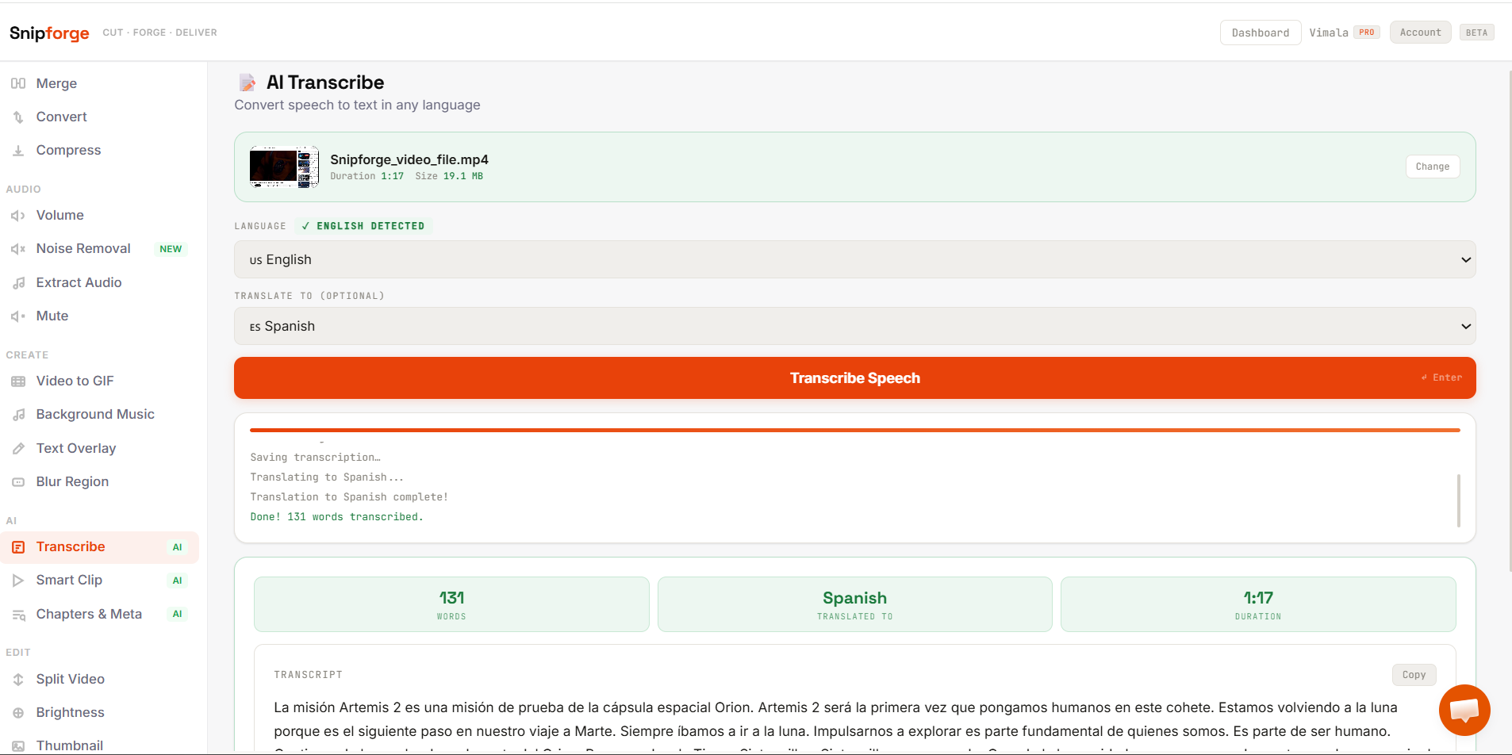The image size is (1512, 755).
Task: Click the Video to GIF icon
Action: pos(18,381)
